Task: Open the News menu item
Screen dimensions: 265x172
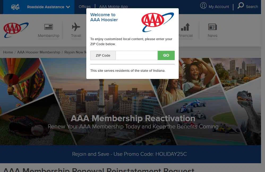Action: pos(212,36)
